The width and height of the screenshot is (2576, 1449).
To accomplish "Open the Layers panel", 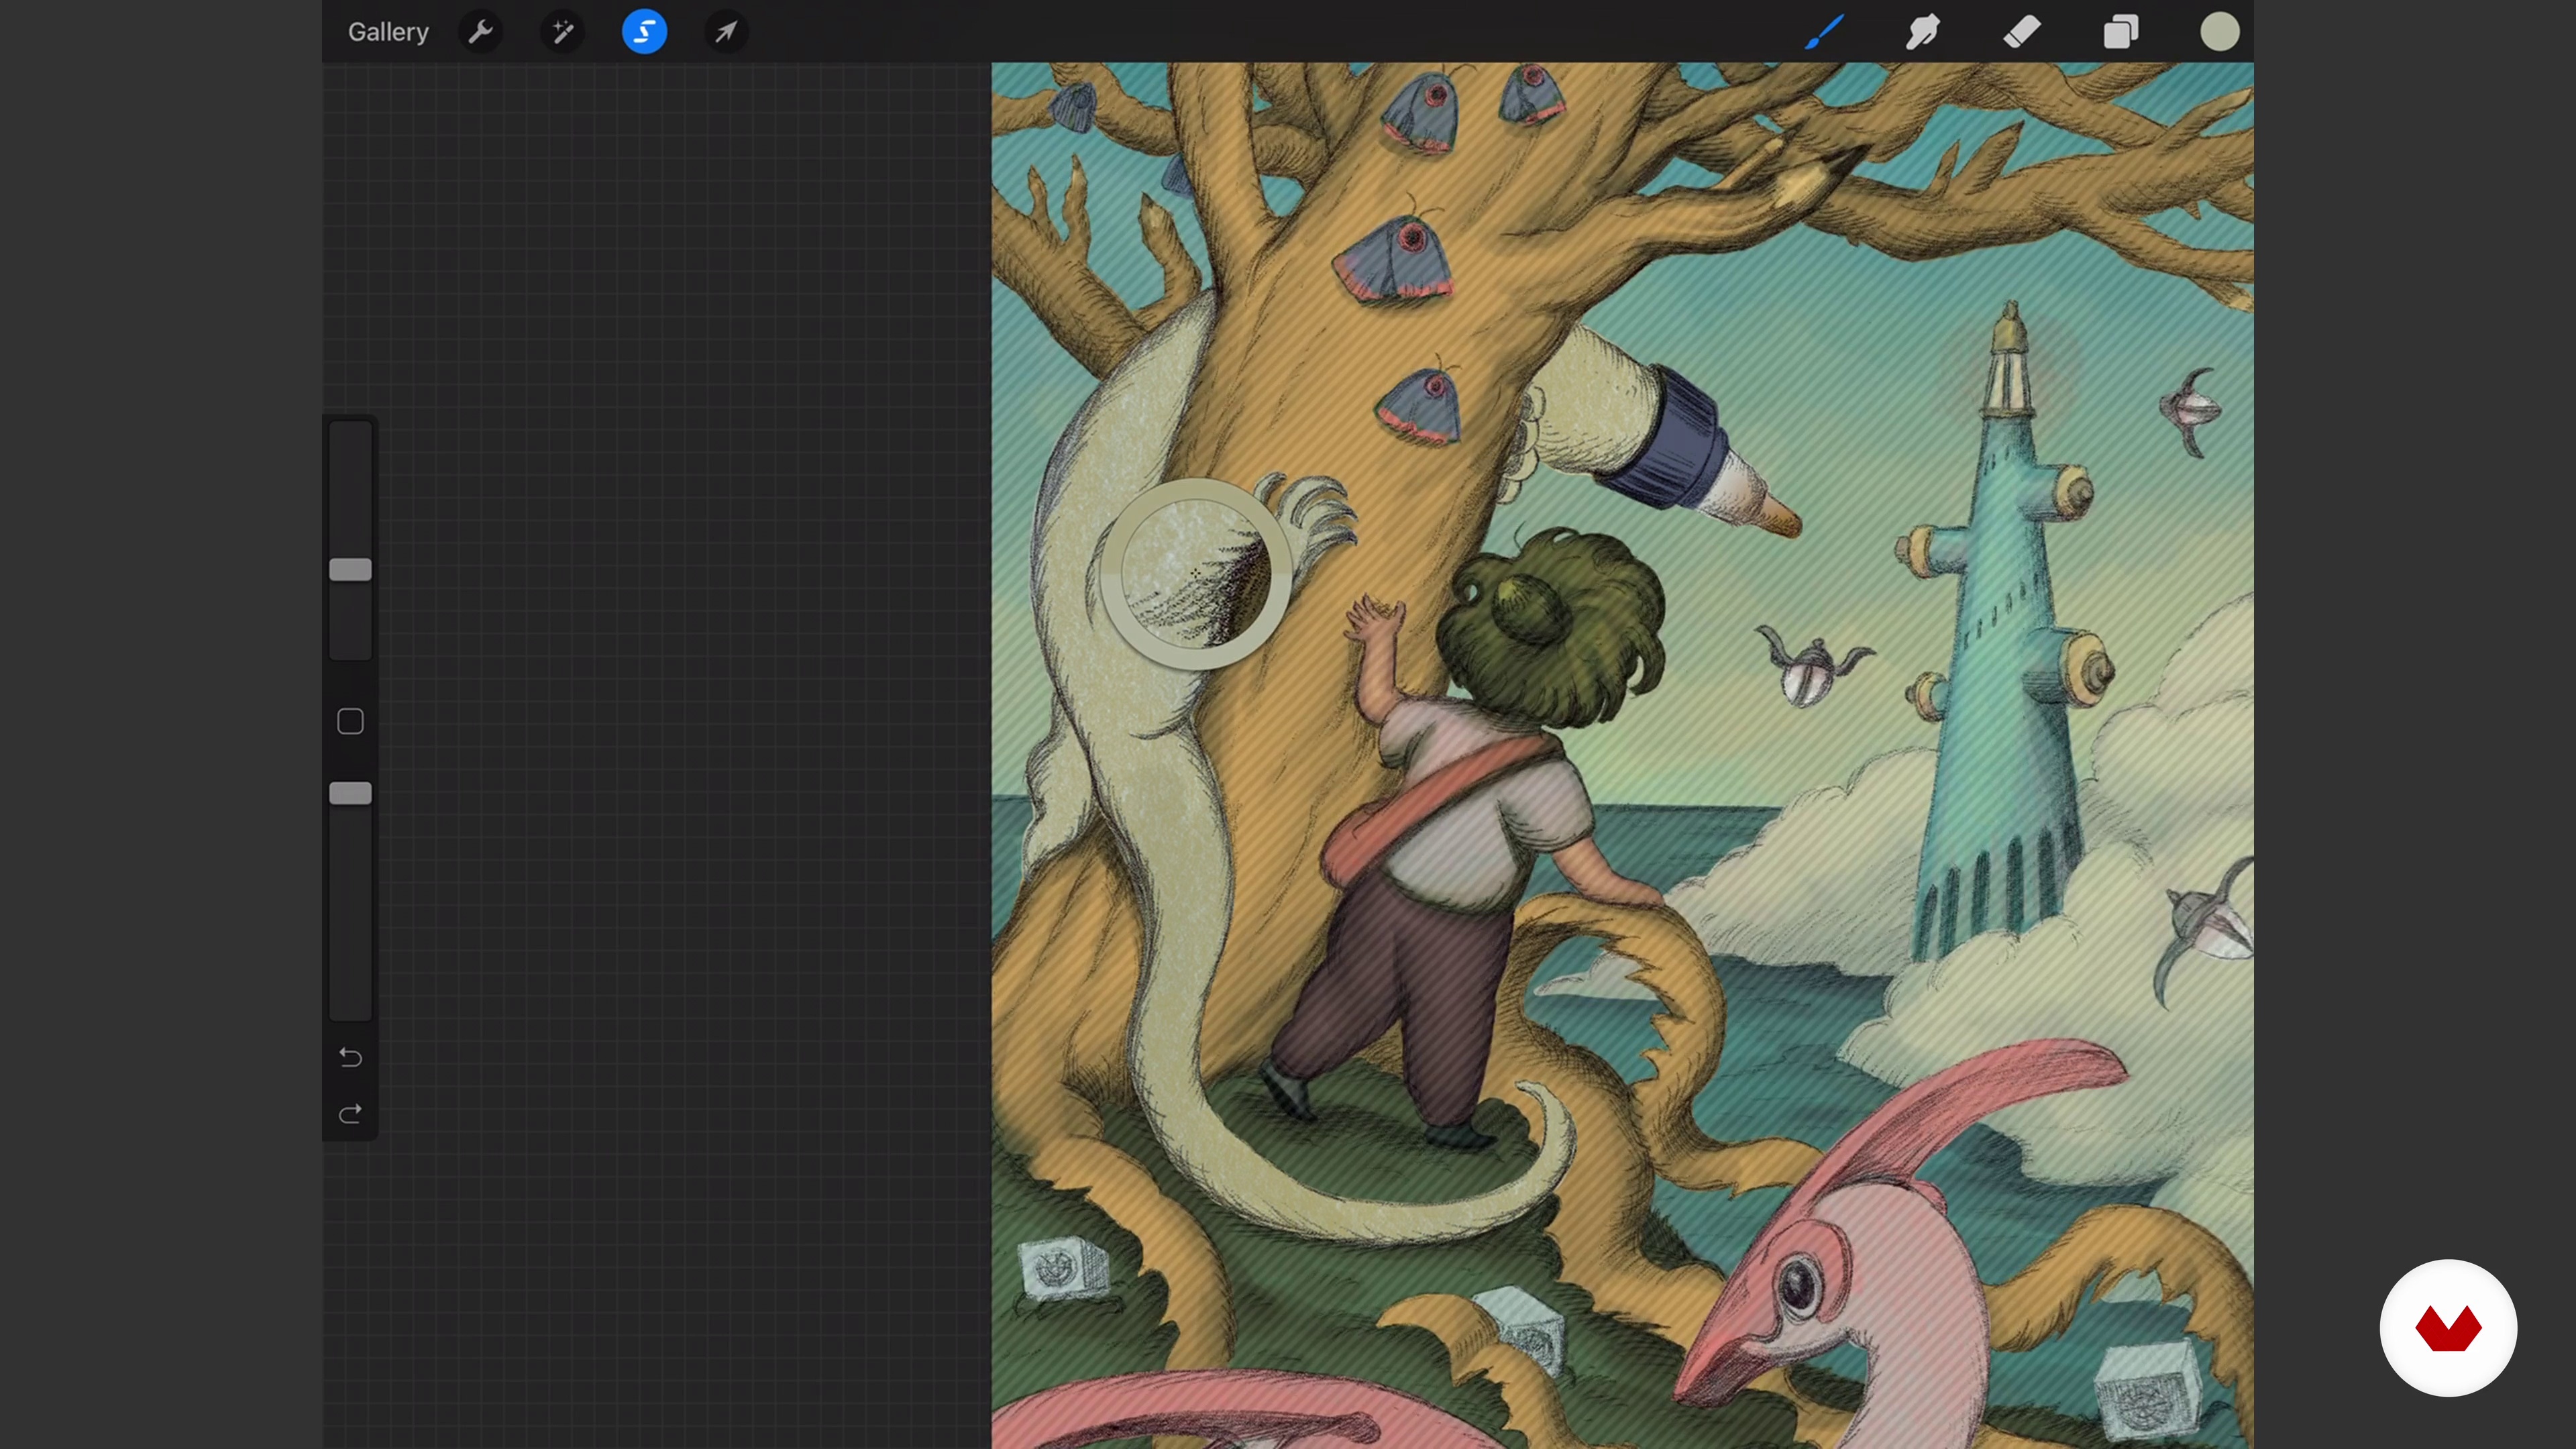I will tap(2121, 32).
